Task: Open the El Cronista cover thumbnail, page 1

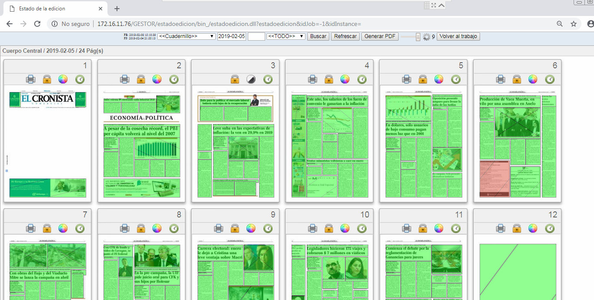Action: (47, 144)
